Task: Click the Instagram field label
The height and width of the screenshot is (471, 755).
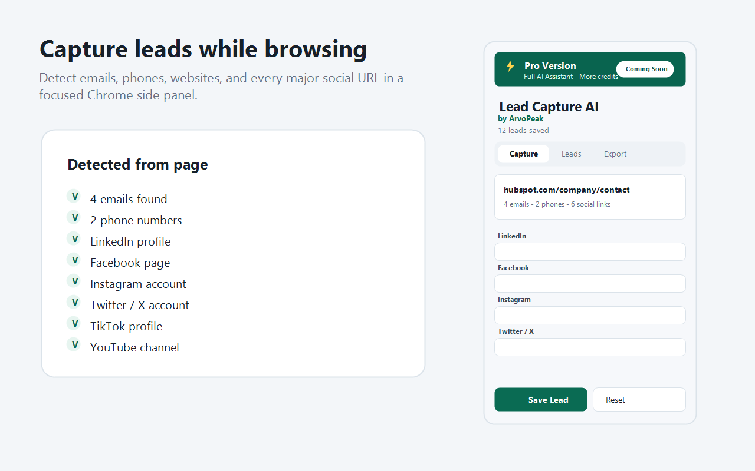Action: (x=514, y=300)
